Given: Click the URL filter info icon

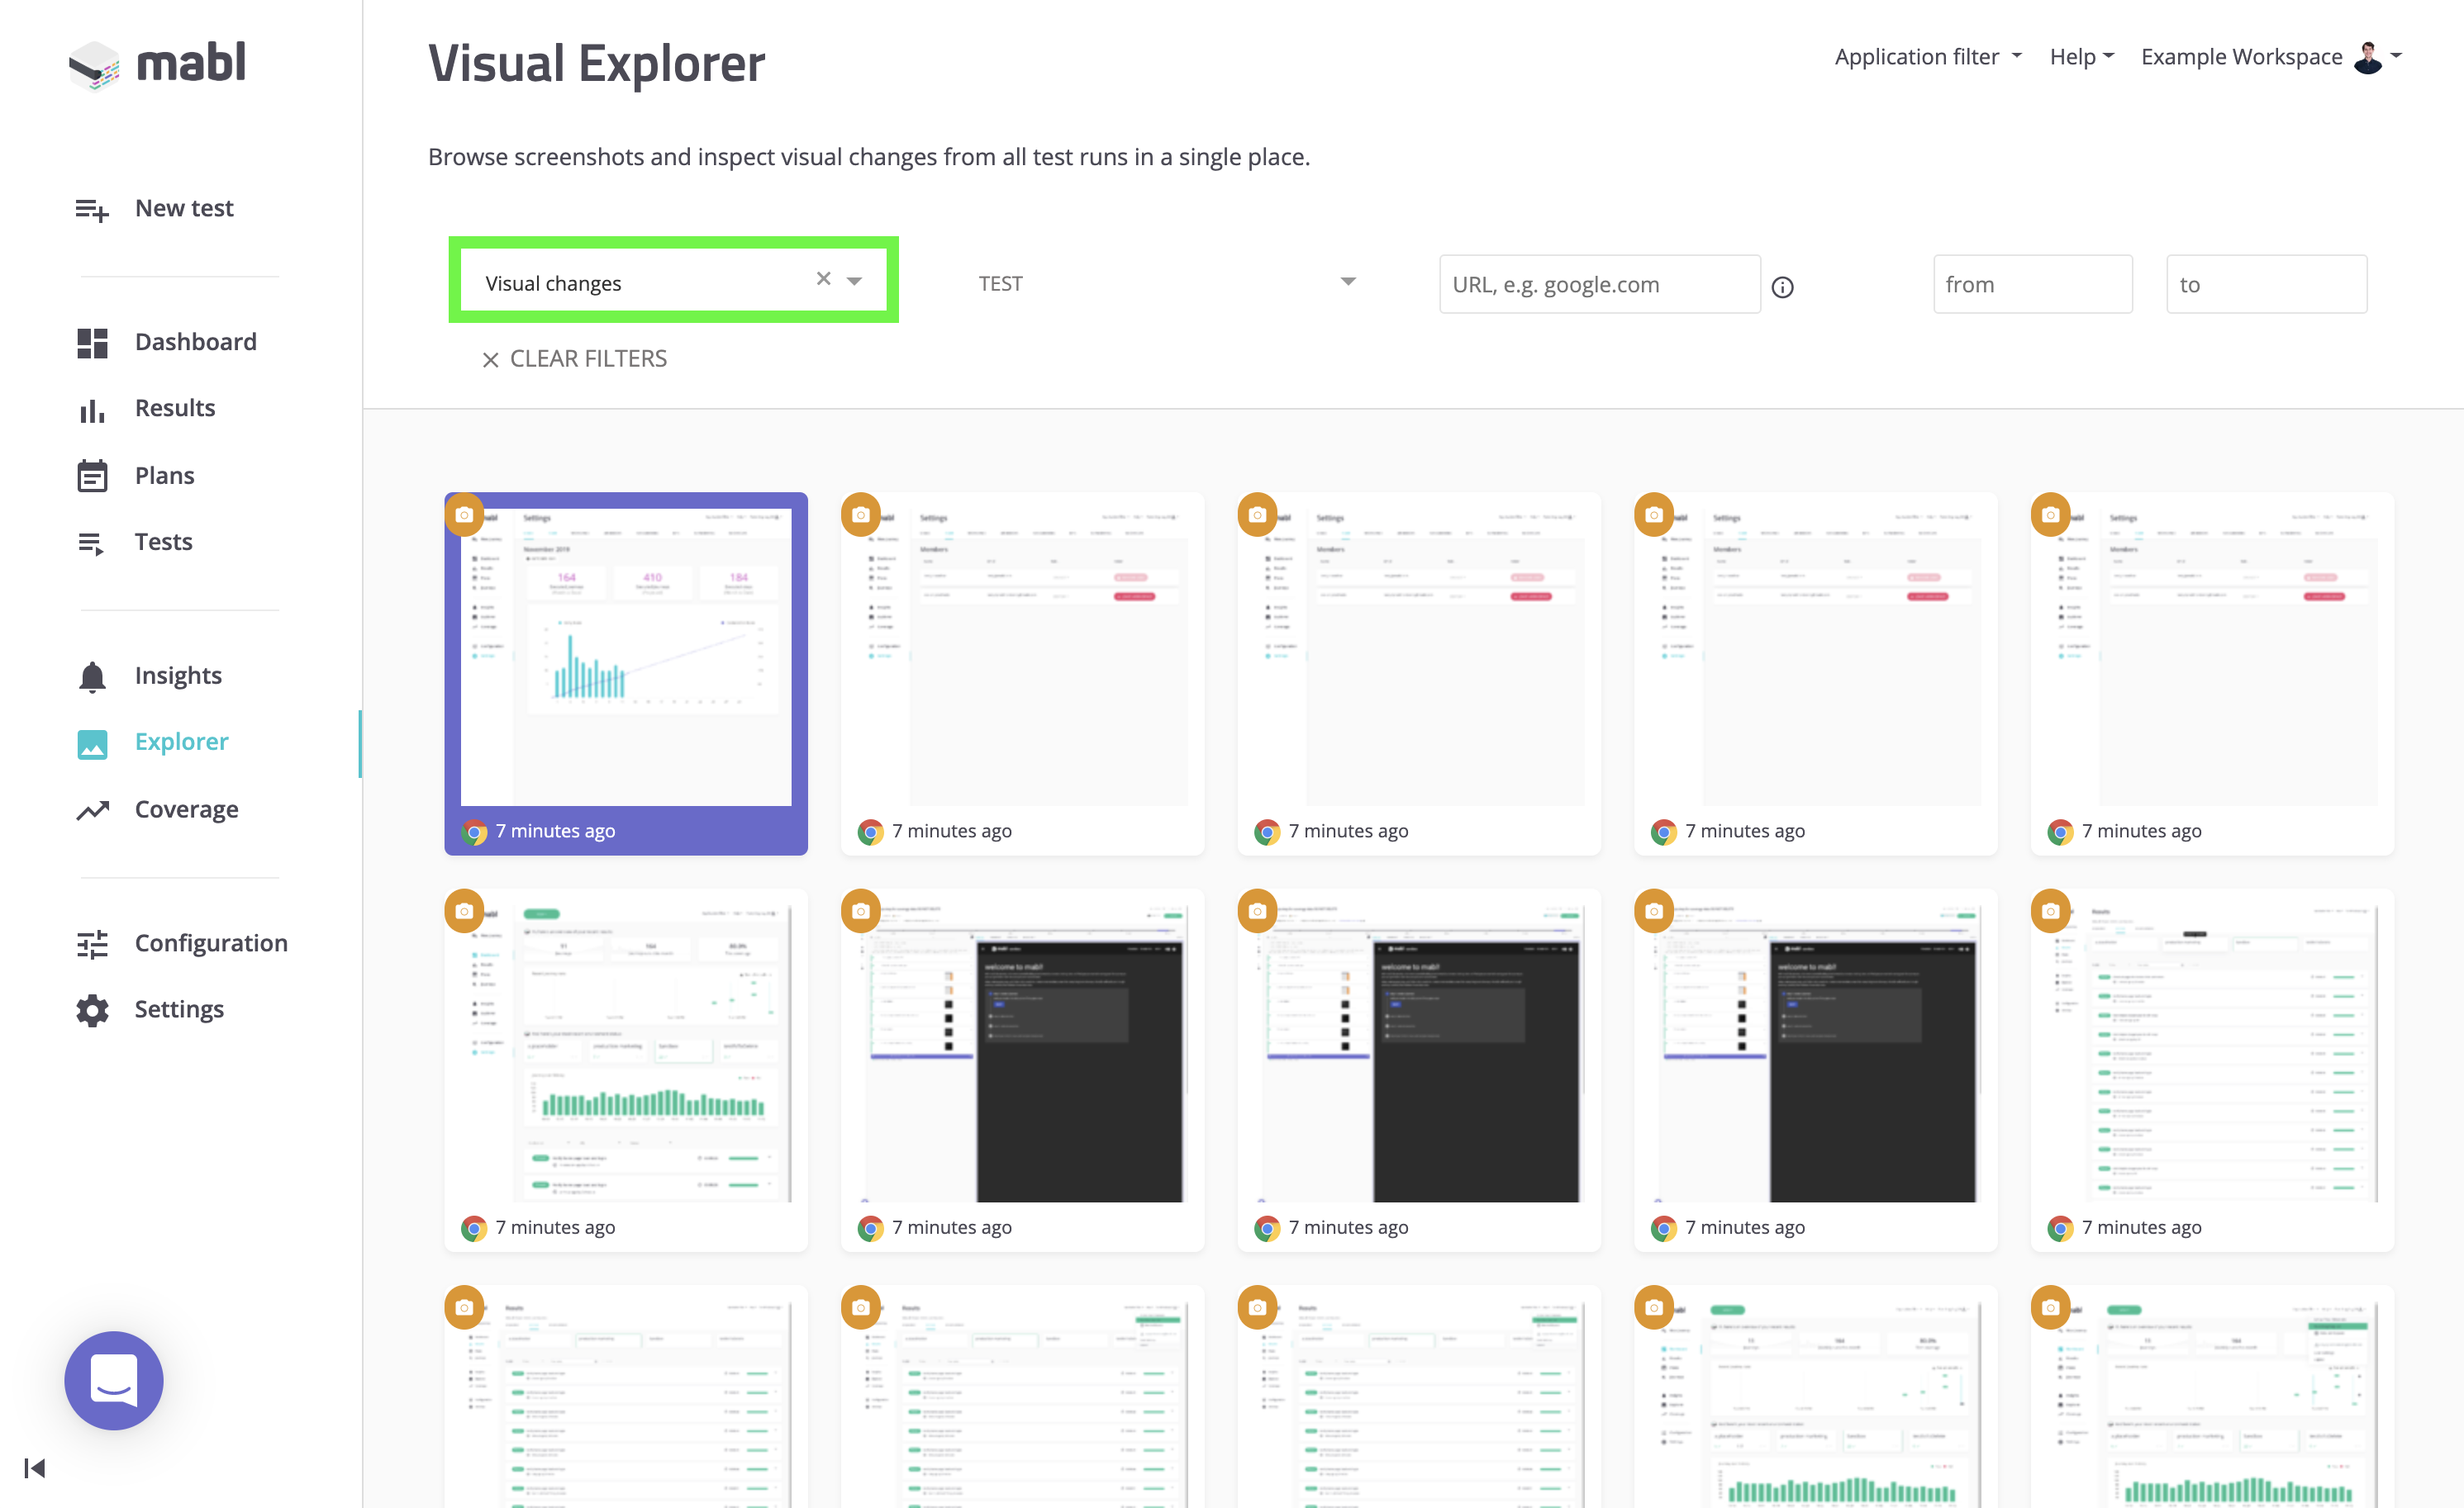Looking at the screenshot, I should (1782, 288).
